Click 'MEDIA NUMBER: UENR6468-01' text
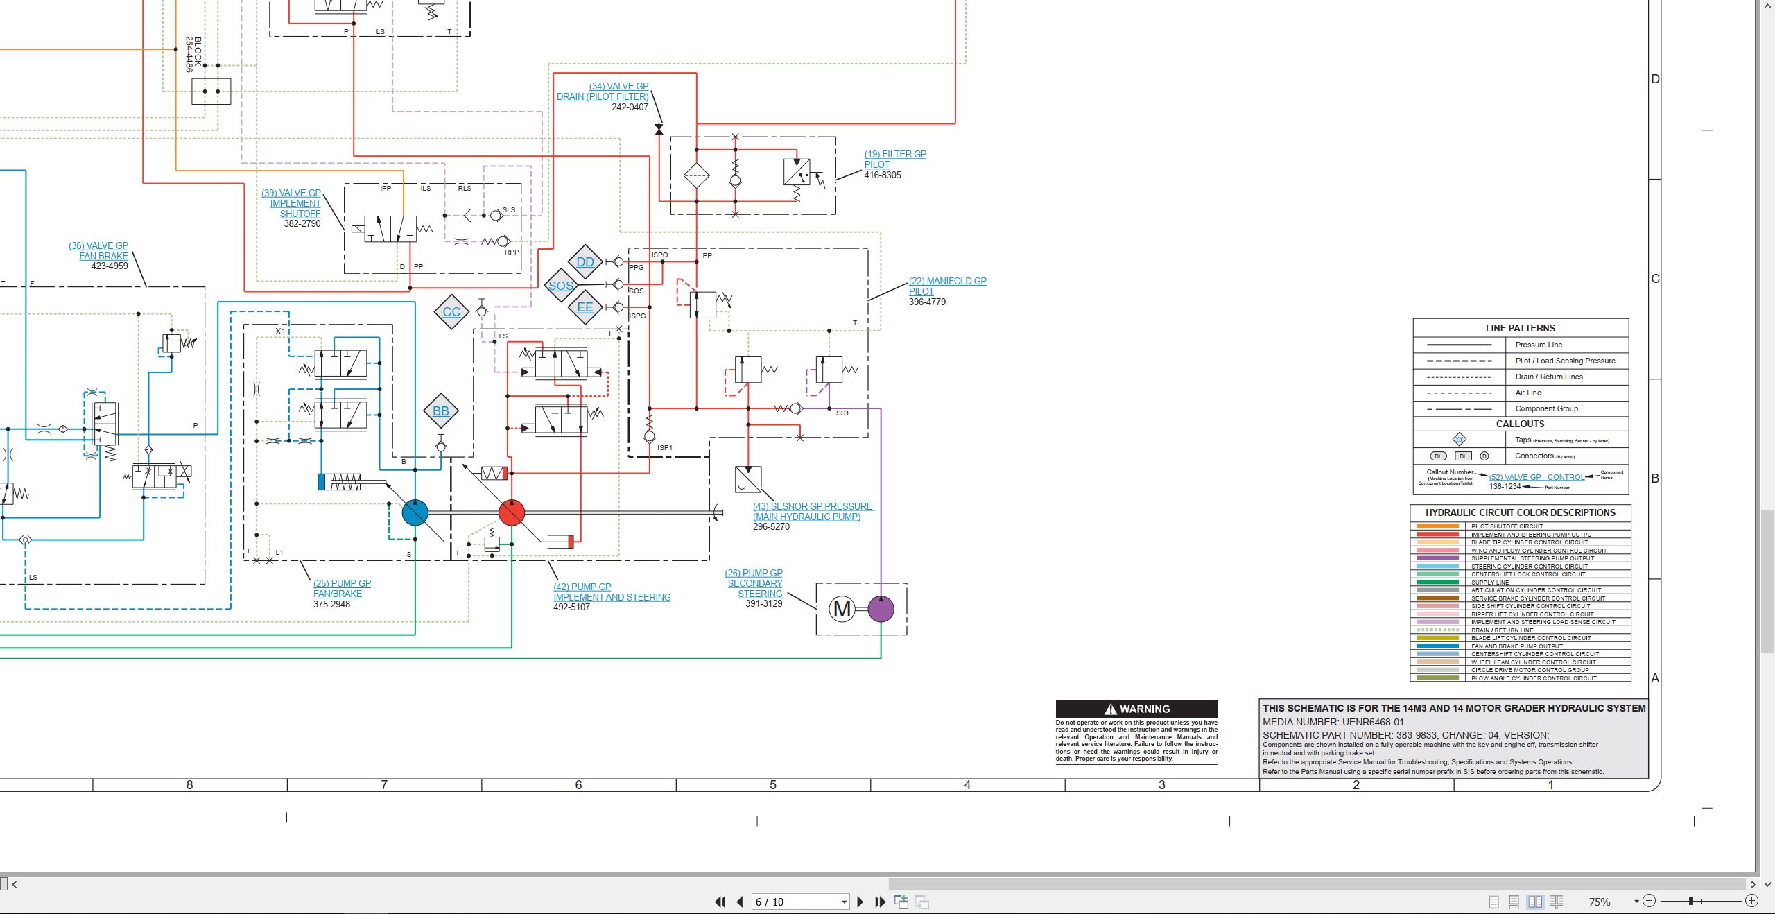Screen dimensions: 1775x914 [x=1333, y=722]
